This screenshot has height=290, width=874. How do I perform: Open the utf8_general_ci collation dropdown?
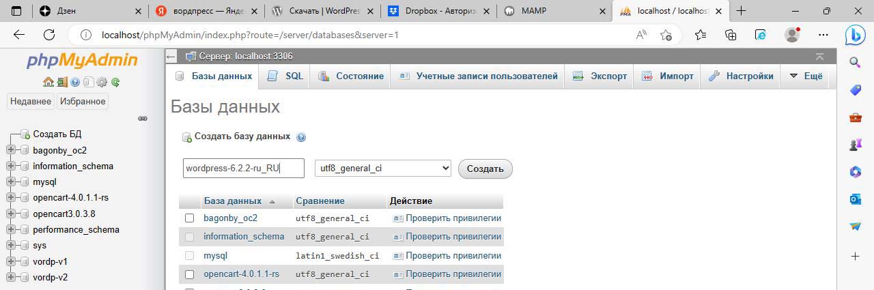(x=382, y=169)
